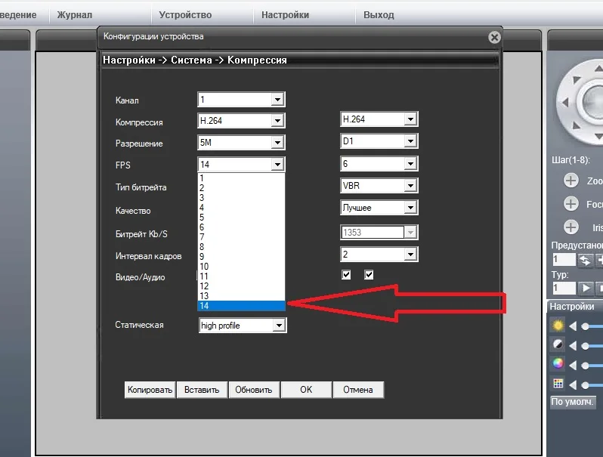603x457 pixels.
Task: Click the plus button beside Zoom
Action: point(571,181)
